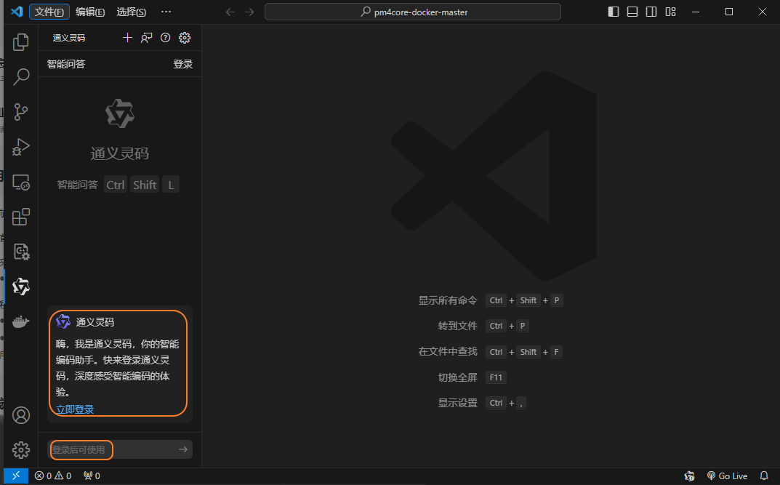This screenshot has height=485, width=780.
Task: Click the 通义灵码 panel title text
Action: [x=69, y=38]
